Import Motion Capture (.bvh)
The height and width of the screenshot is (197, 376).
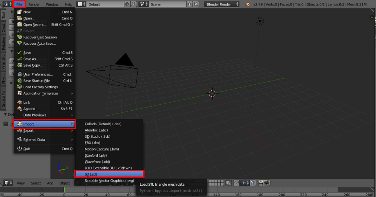pos(109,149)
